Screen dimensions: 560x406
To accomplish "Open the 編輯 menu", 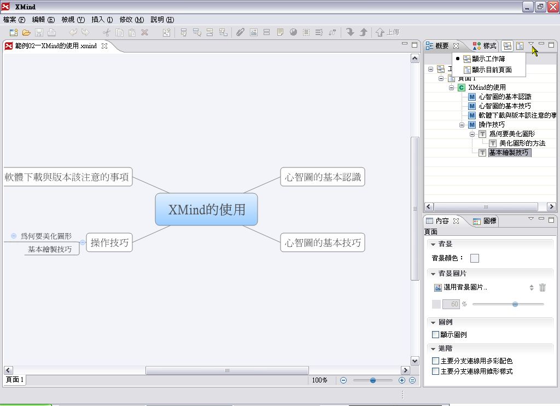I will (x=43, y=20).
